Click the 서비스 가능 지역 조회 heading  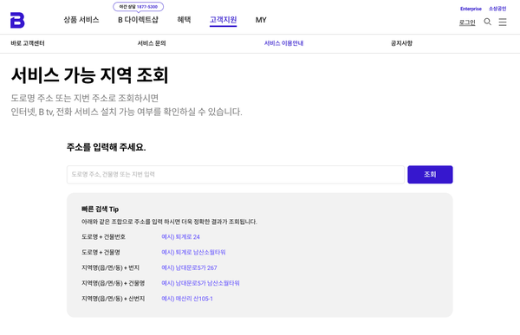[x=90, y=75]
